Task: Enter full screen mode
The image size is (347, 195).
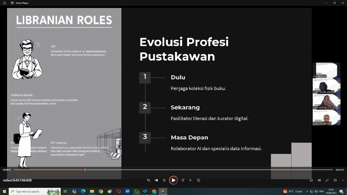Action: pos(327,180)
